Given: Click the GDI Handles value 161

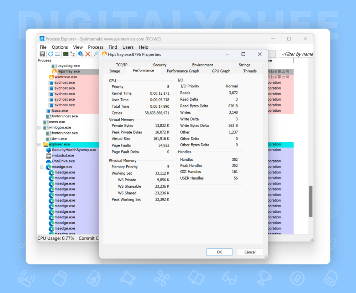Looking at the screenshot, I should (235, 172).
